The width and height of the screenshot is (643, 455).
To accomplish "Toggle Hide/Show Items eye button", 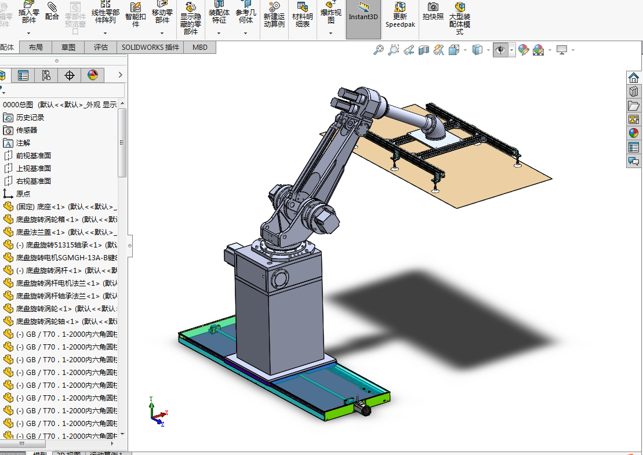I will pyautogui.click(x=500, y=50).
